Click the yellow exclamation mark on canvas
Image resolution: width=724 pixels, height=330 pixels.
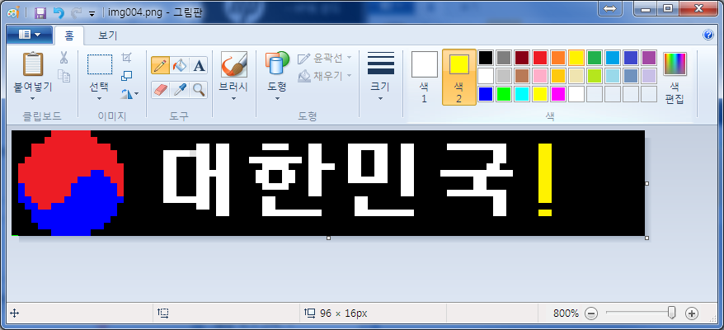(x=545, y=180)
